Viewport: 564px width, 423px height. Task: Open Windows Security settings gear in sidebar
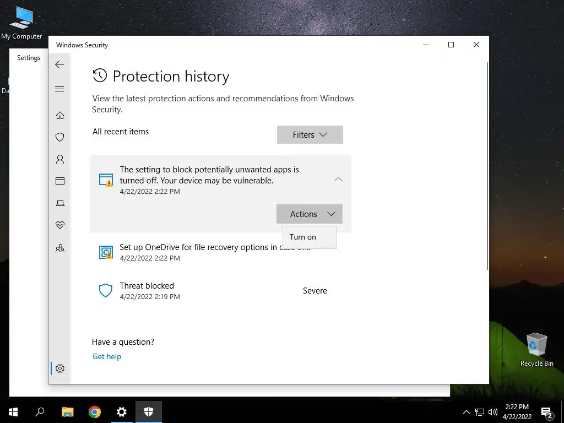[x=59, y=368]
